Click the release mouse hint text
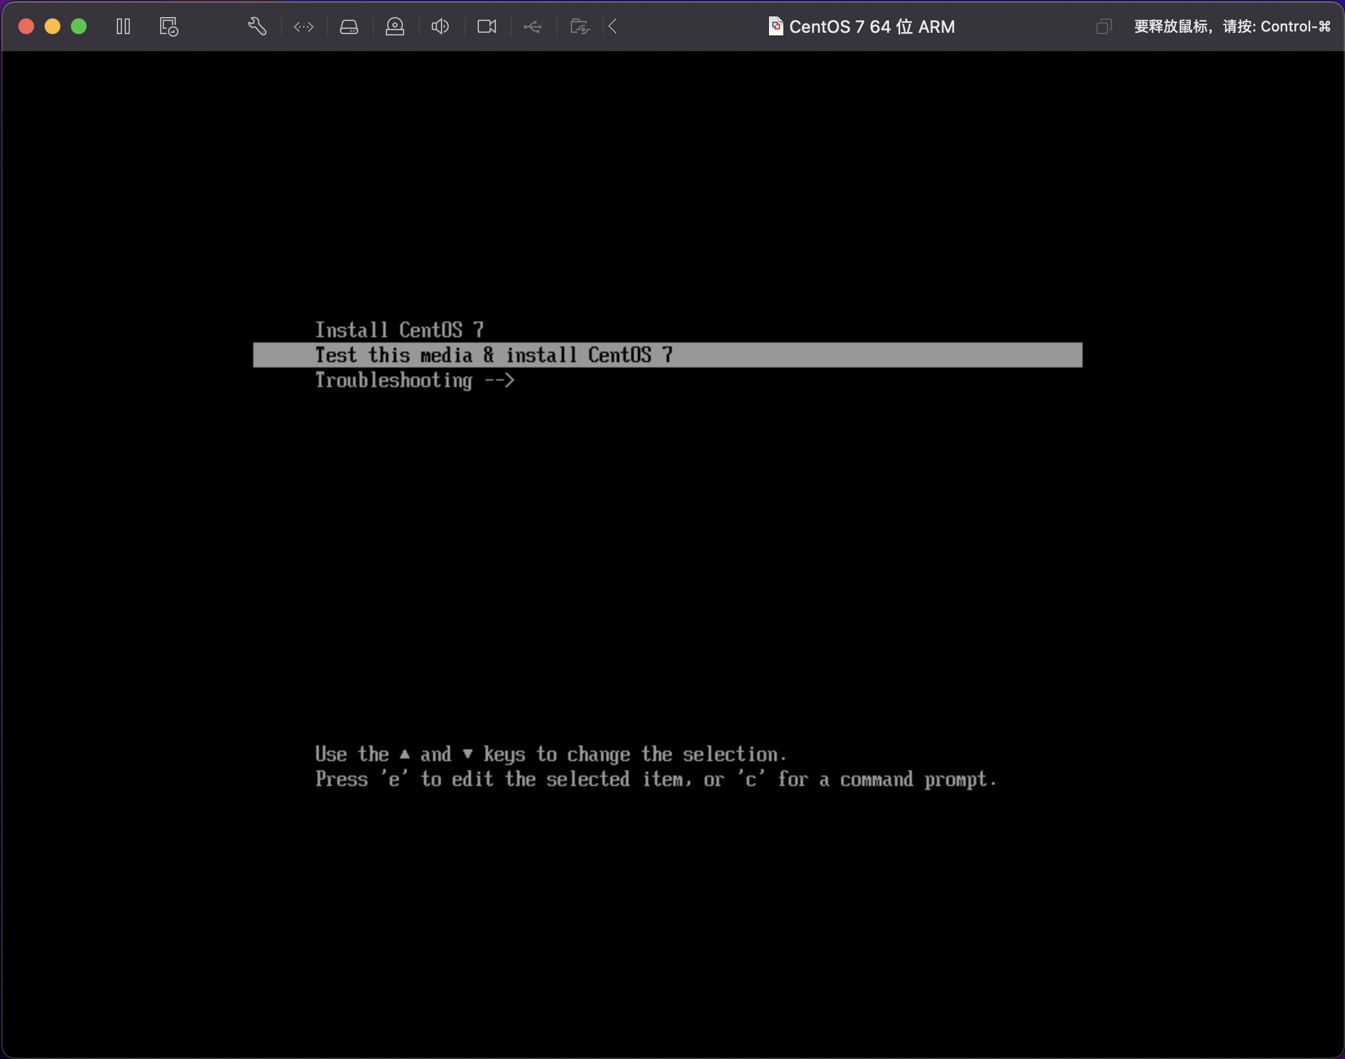Screen dimensions: 1345x1059 (x=1231, y=26)
